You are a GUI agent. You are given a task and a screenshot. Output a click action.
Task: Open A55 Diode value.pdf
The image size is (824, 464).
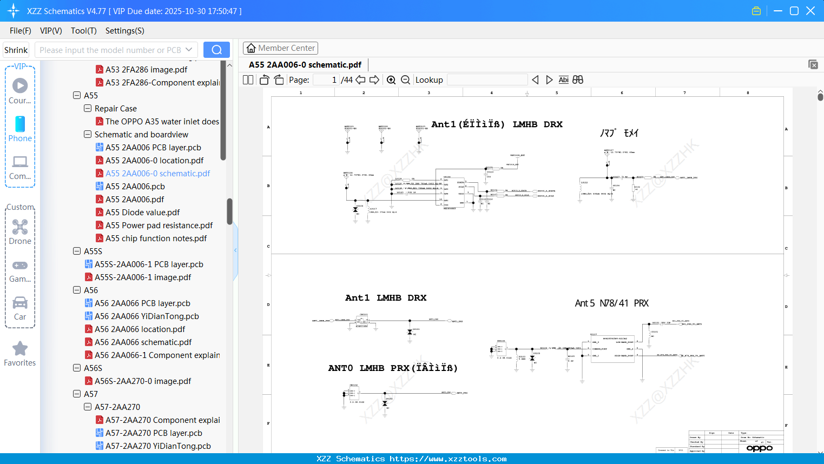click(x=143, y=212)
